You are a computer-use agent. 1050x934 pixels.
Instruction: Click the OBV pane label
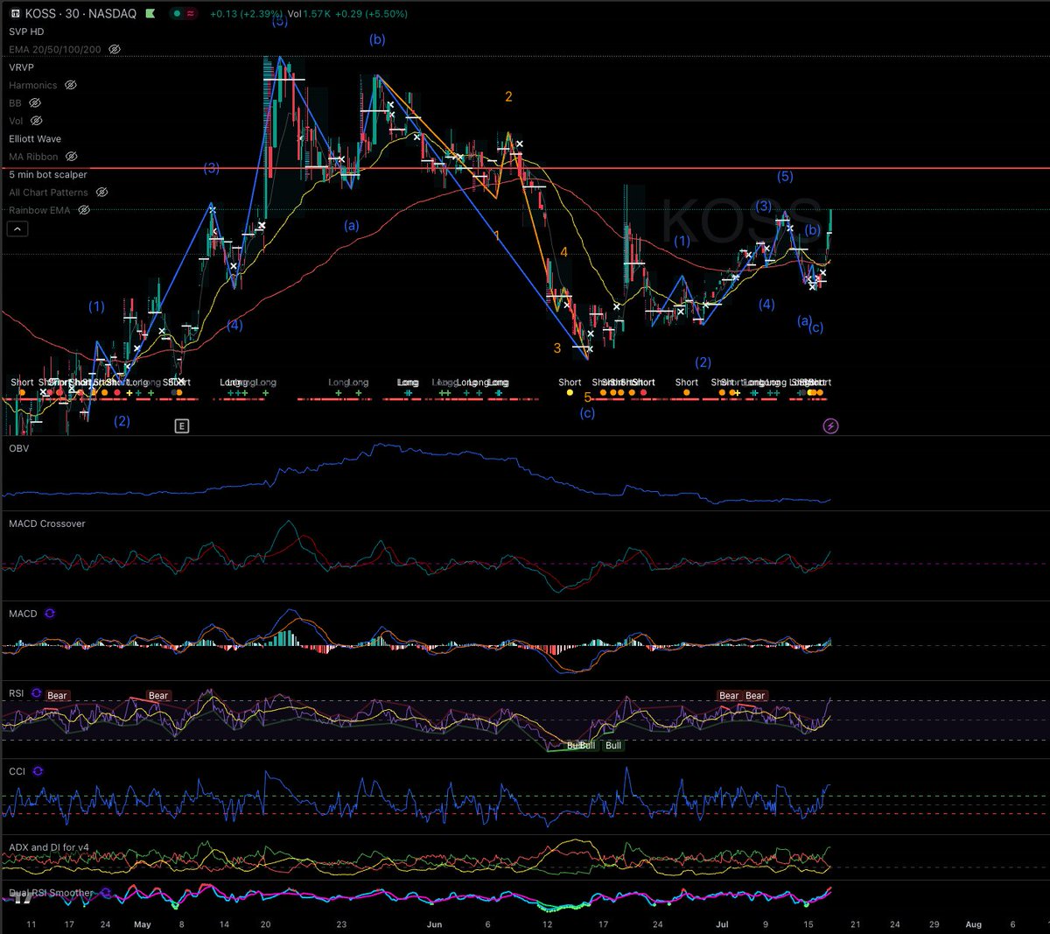(x=19, y=448)
